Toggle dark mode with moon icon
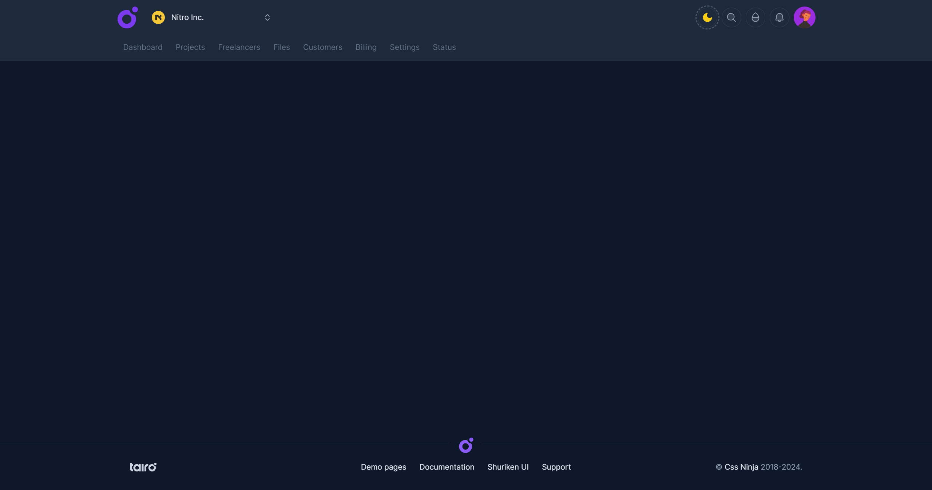 pyautogui.click(x=707, y=17)
